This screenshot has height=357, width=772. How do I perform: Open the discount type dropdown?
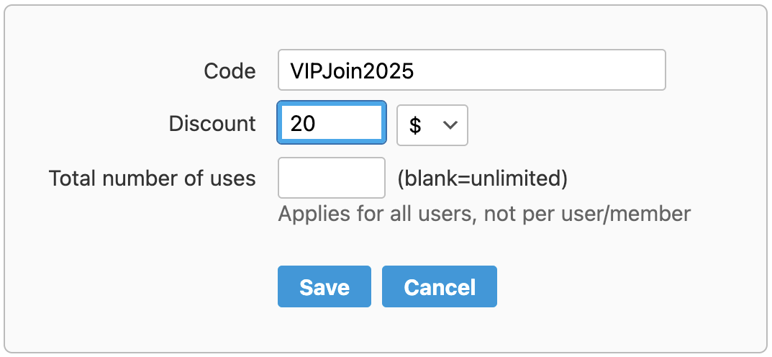(432, 125)
